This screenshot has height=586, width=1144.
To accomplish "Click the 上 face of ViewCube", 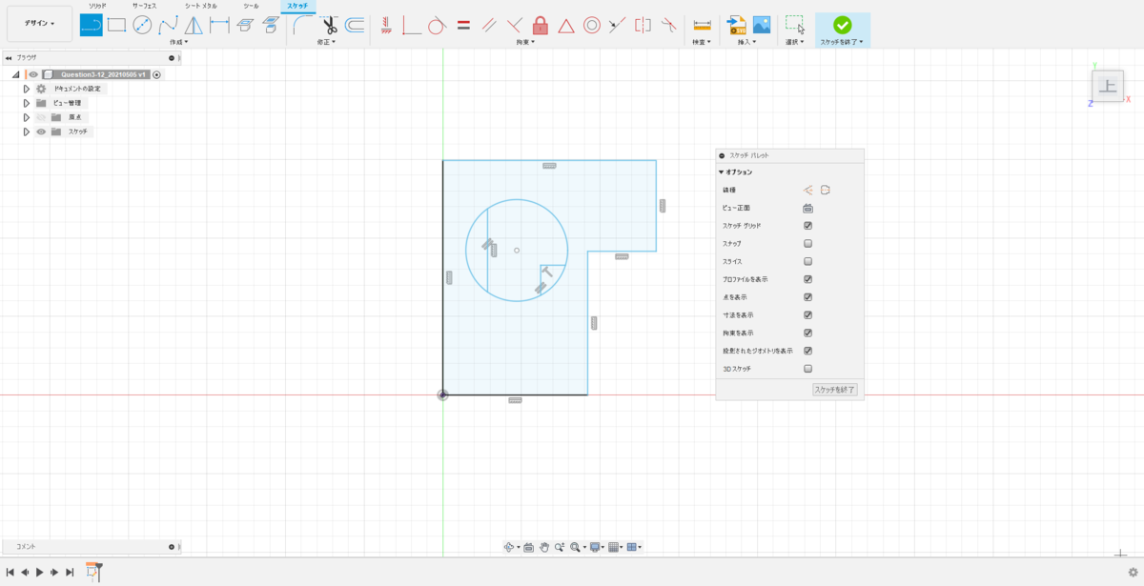I will (x=1107, y=86).
